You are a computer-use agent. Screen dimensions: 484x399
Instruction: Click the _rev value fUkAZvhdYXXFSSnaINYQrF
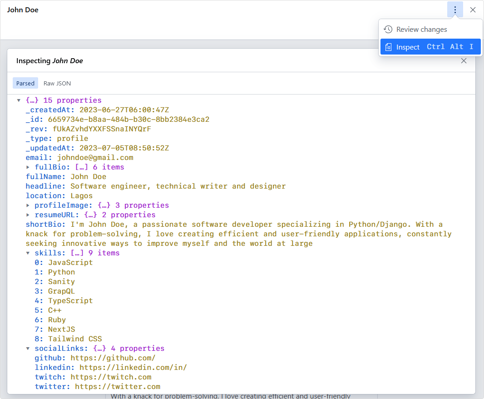[102, 129]
